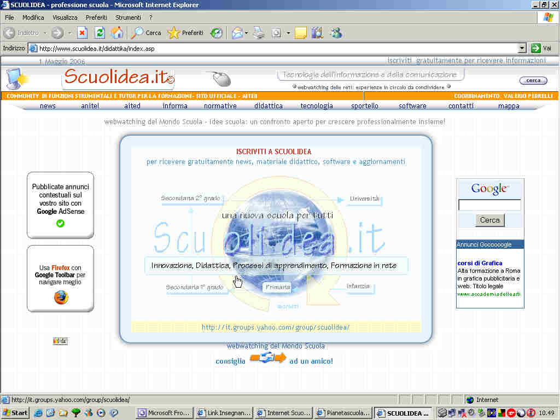Click the site's oval cerca button

[533, 81]
